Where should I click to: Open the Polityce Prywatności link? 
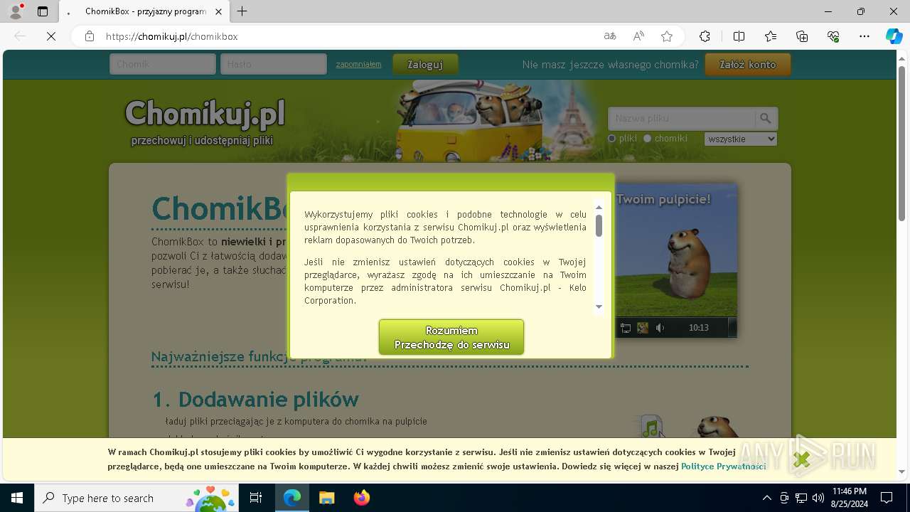tap(723, 466)
